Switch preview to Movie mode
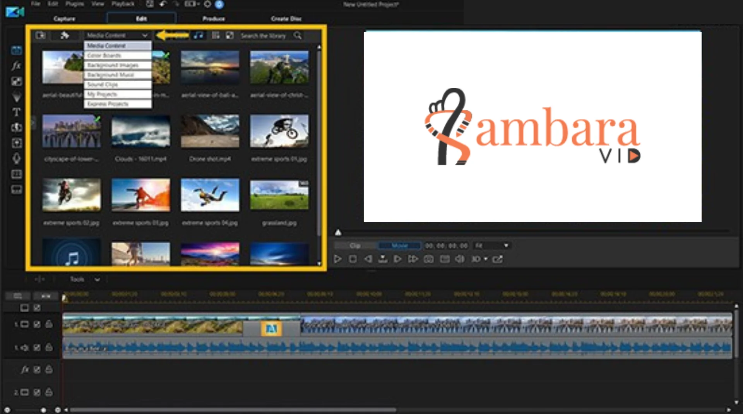Image resolution: width=743 pixels, height=414 pixels. [400, 246]
